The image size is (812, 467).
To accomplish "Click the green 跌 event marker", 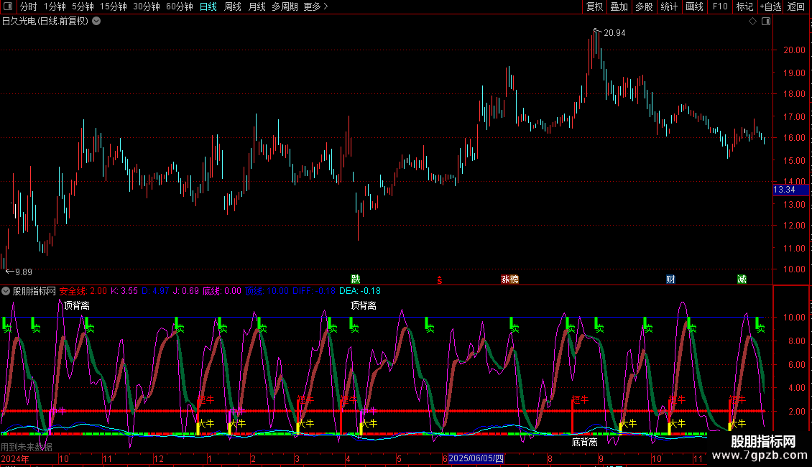I will point(355,279).
